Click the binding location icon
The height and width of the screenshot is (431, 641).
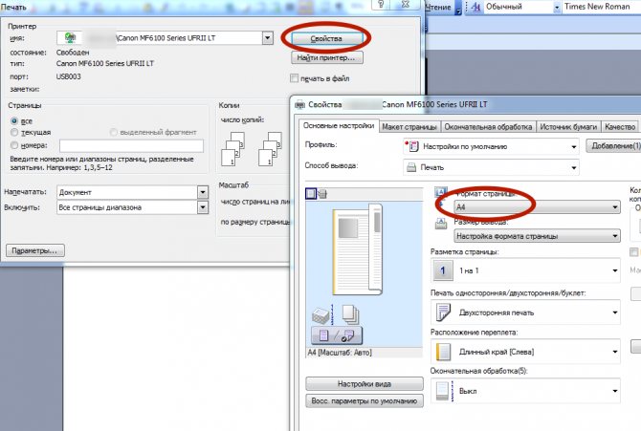point(443,352)
